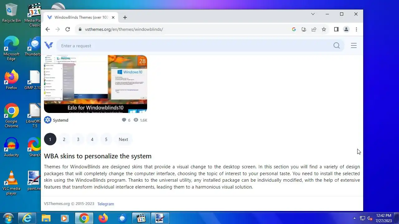Reload the page in Chrome
399x224 pixels.
(67, 29)
